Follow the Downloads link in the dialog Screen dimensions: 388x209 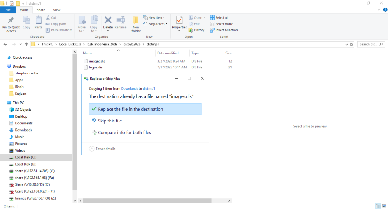(x=129, y=88)
